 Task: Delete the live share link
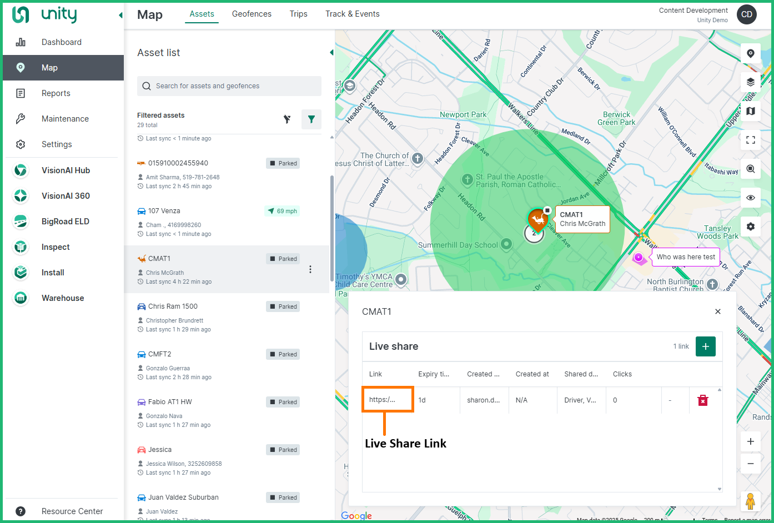[702, 400]
